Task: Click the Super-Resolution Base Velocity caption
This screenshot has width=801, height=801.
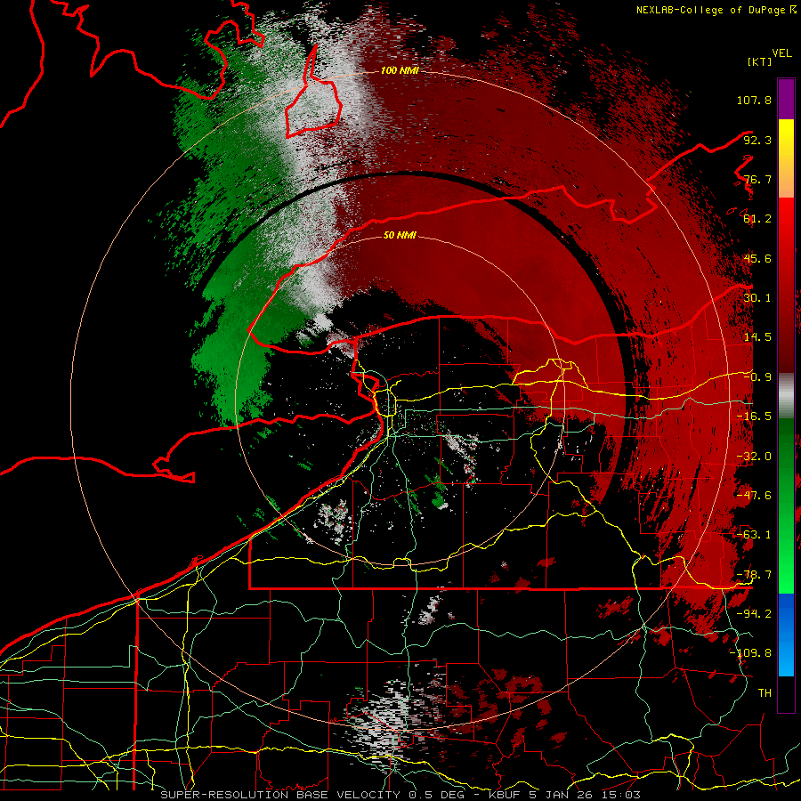Action: click(400, 795)
